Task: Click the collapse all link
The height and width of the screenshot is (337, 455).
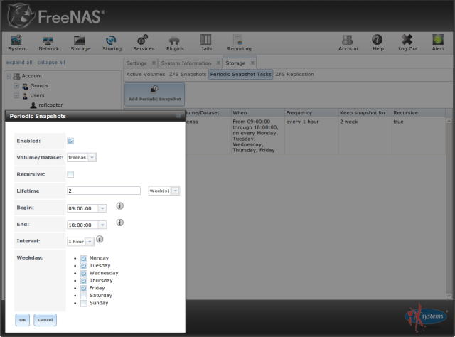Action: [51, 63]
